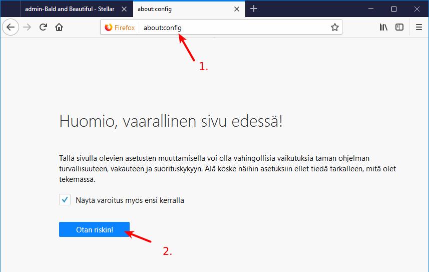Focus the address bar showing about:config
This screenshot has width=429, height=272.
(235, 28)
